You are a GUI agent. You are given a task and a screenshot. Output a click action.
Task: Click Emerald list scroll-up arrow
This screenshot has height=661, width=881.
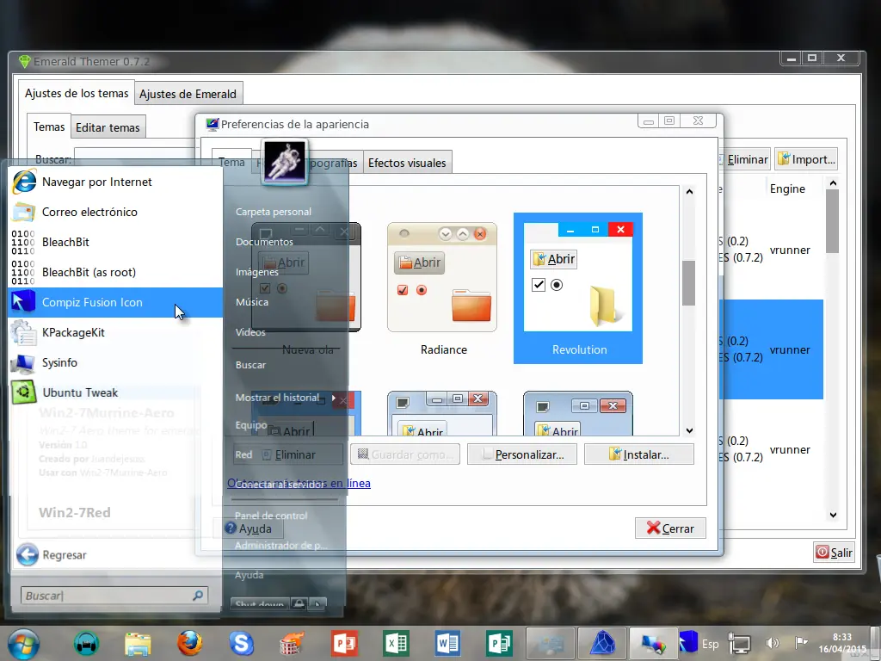point(833,183)
